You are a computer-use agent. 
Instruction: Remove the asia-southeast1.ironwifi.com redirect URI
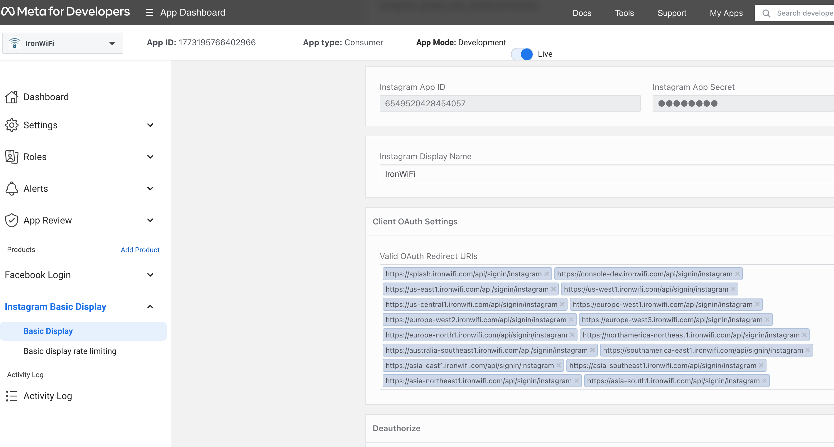point(761,365)
